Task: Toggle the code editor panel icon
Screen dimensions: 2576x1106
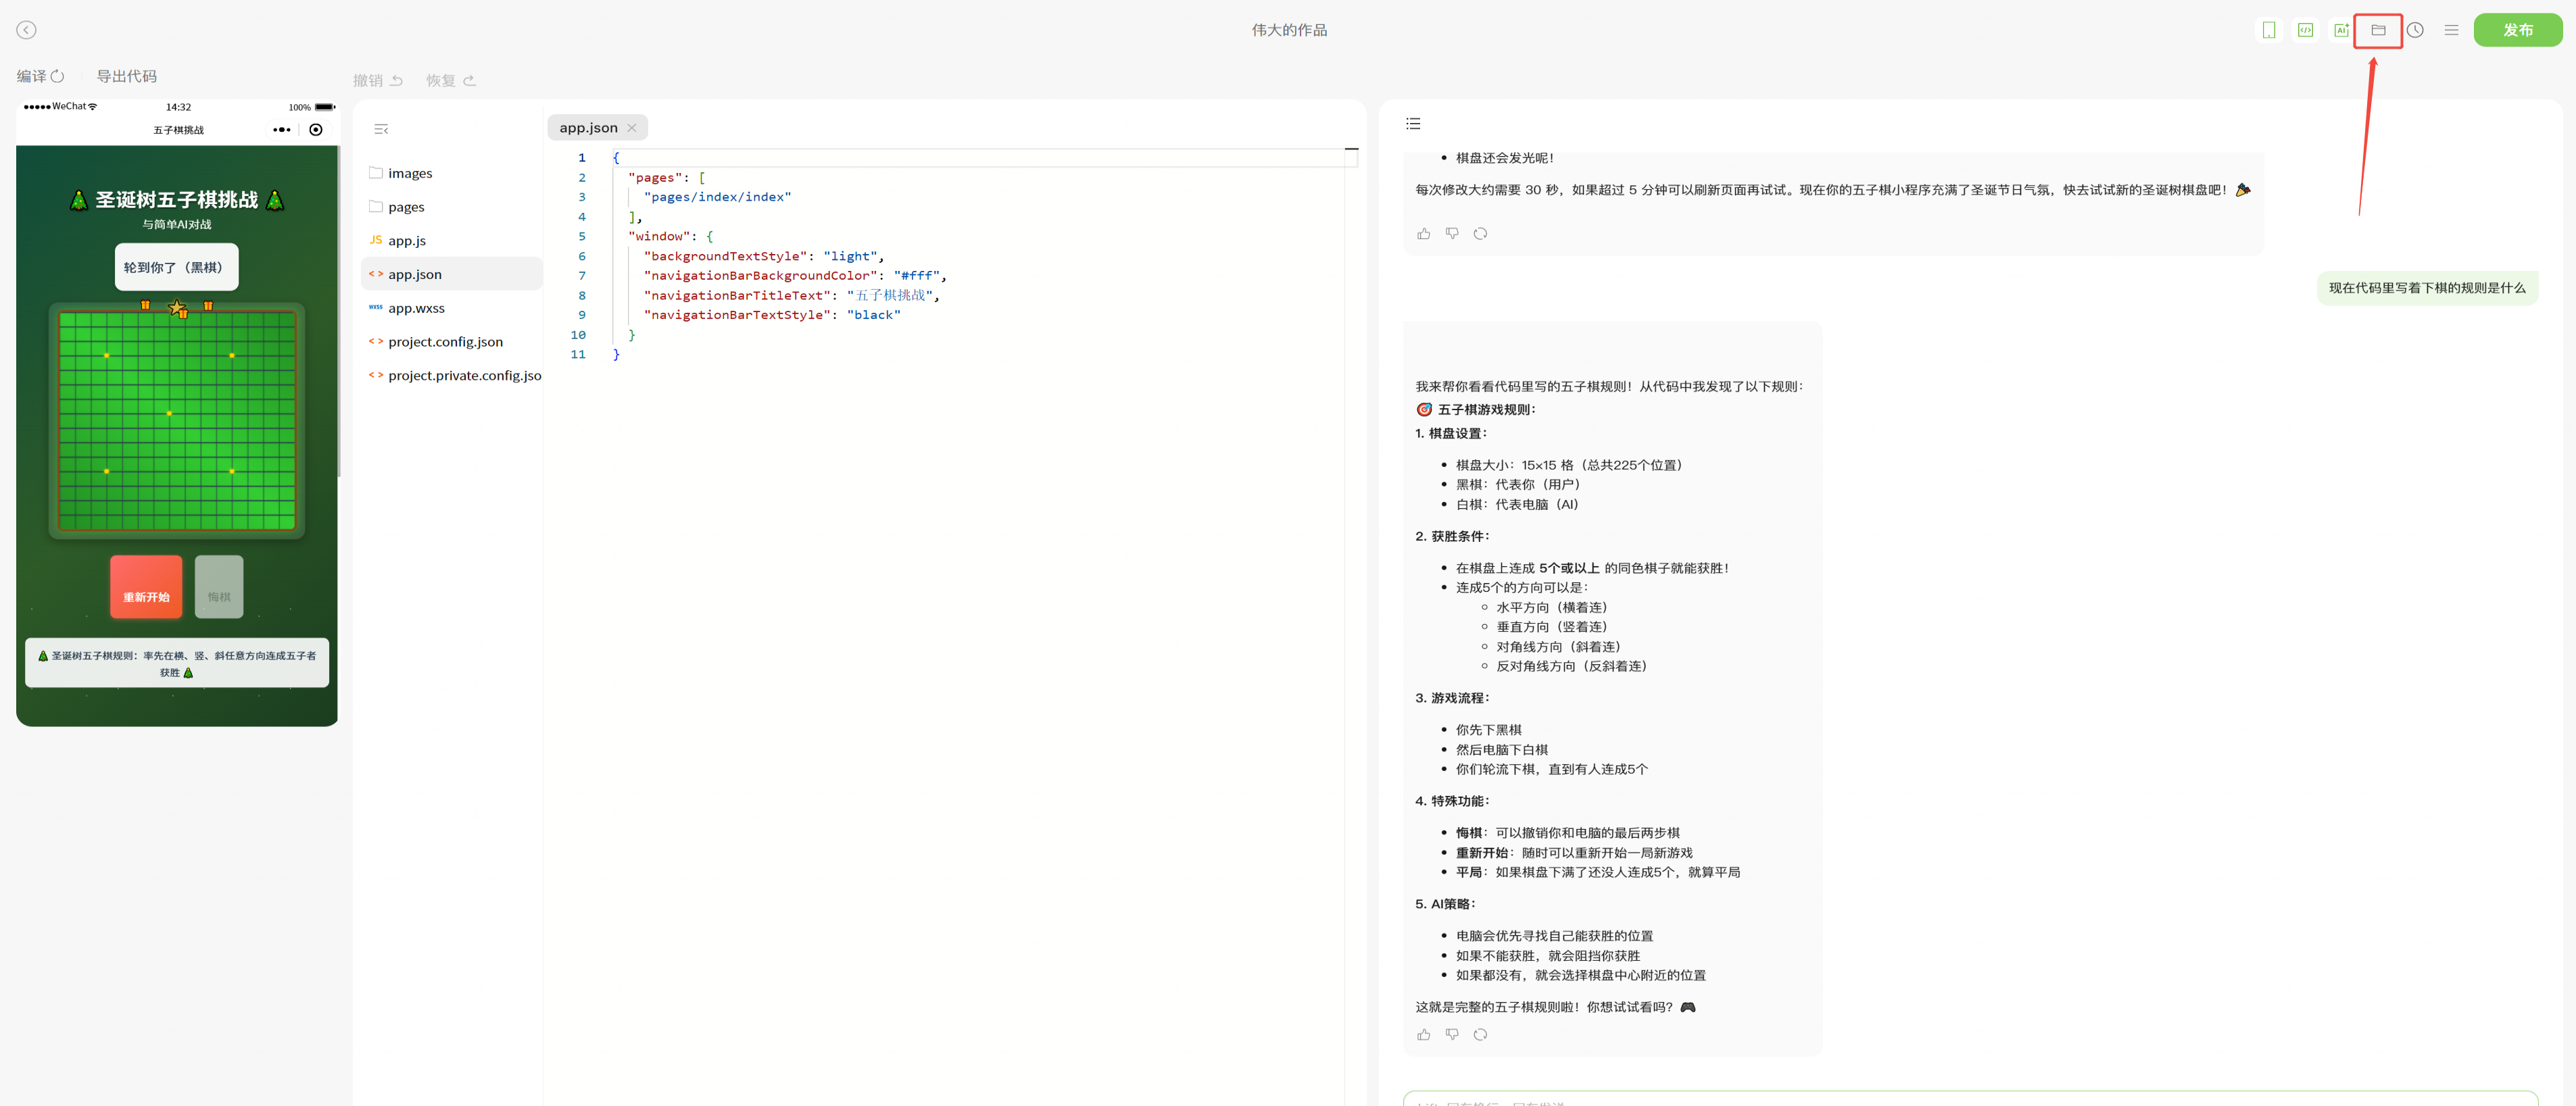Action: coord(2305,30)
